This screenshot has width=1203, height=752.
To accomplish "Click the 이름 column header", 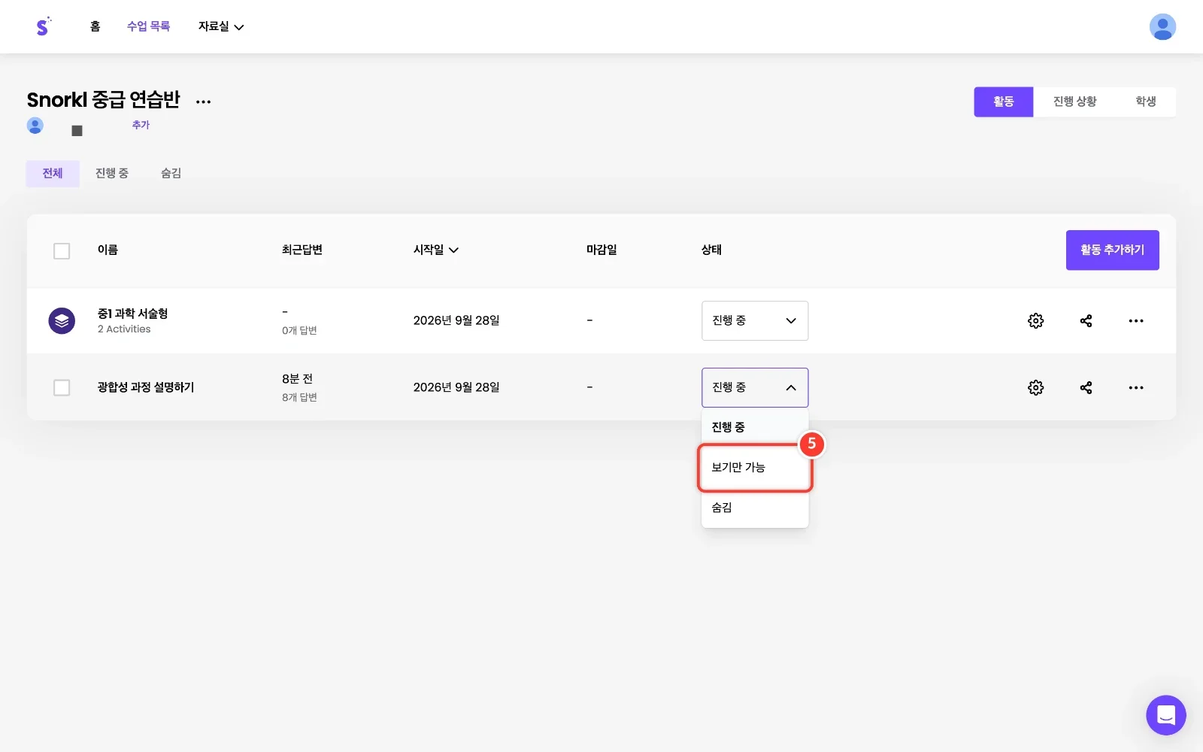I will click(x=108, y=250).
